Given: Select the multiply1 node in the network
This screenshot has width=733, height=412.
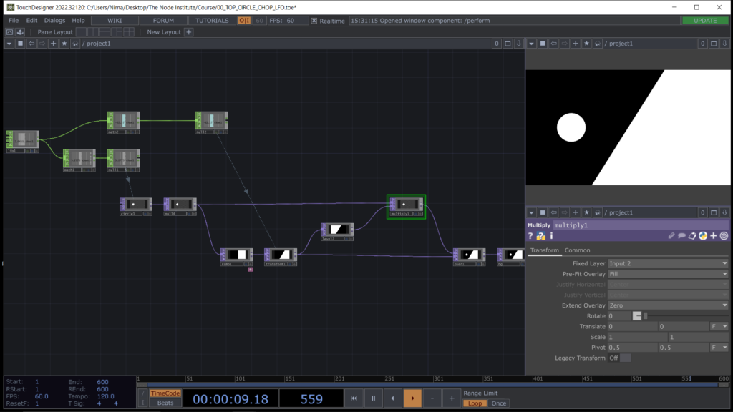Looking at the screenshot, I should [x=407, y=206].
